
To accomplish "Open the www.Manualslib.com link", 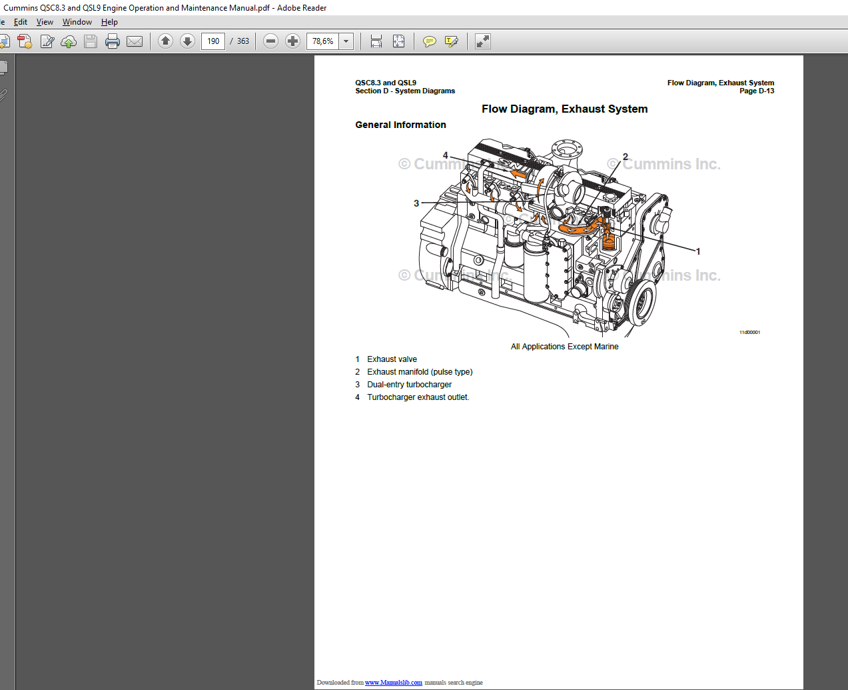I will [394, 682].
